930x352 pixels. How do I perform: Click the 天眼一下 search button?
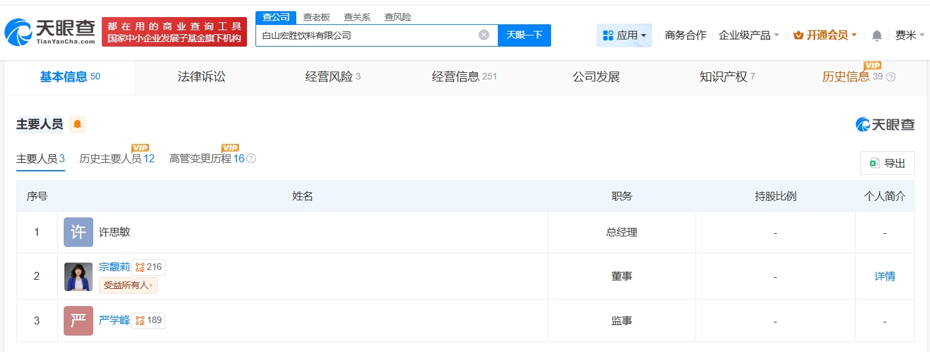click(524, 35)
